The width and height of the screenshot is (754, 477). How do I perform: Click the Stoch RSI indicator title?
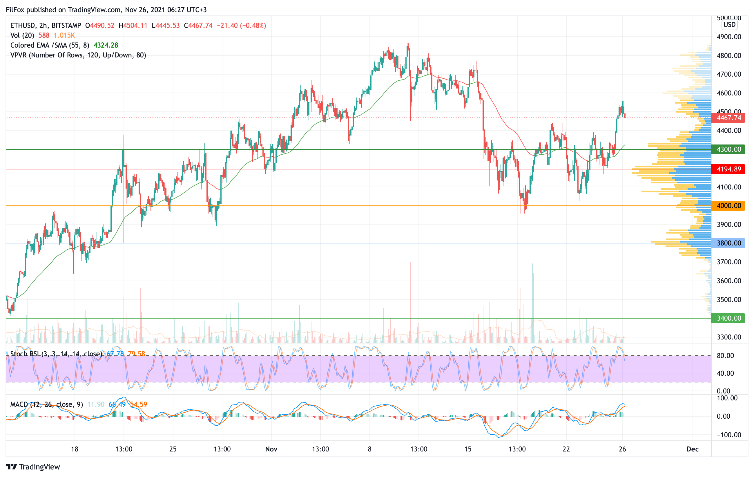pos(56,354)
